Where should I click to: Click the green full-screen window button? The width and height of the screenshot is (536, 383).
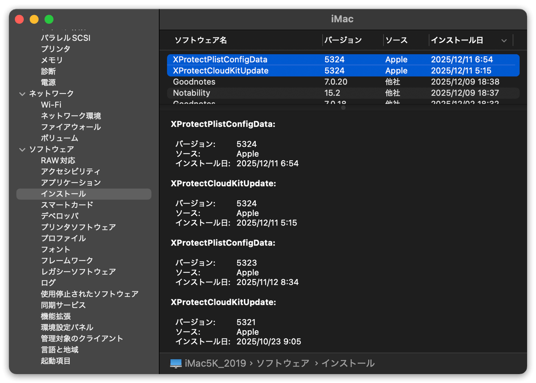tap(49, 19)
